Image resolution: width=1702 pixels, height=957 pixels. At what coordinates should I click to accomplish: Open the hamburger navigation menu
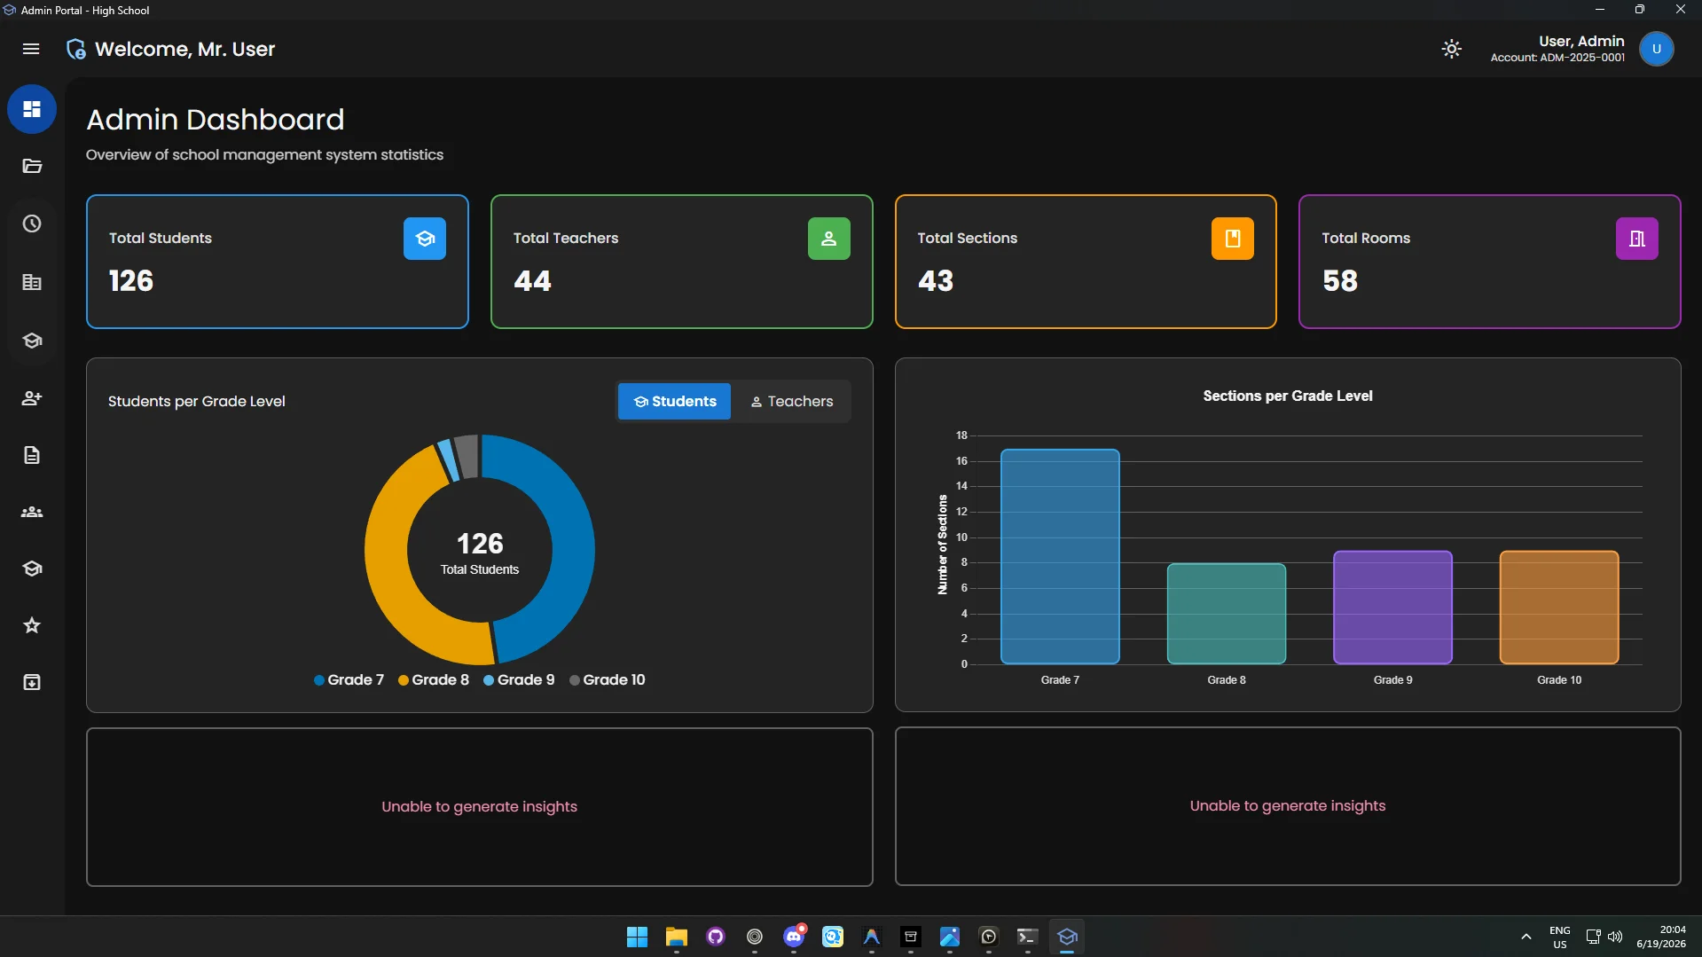[x=31, y=49]
